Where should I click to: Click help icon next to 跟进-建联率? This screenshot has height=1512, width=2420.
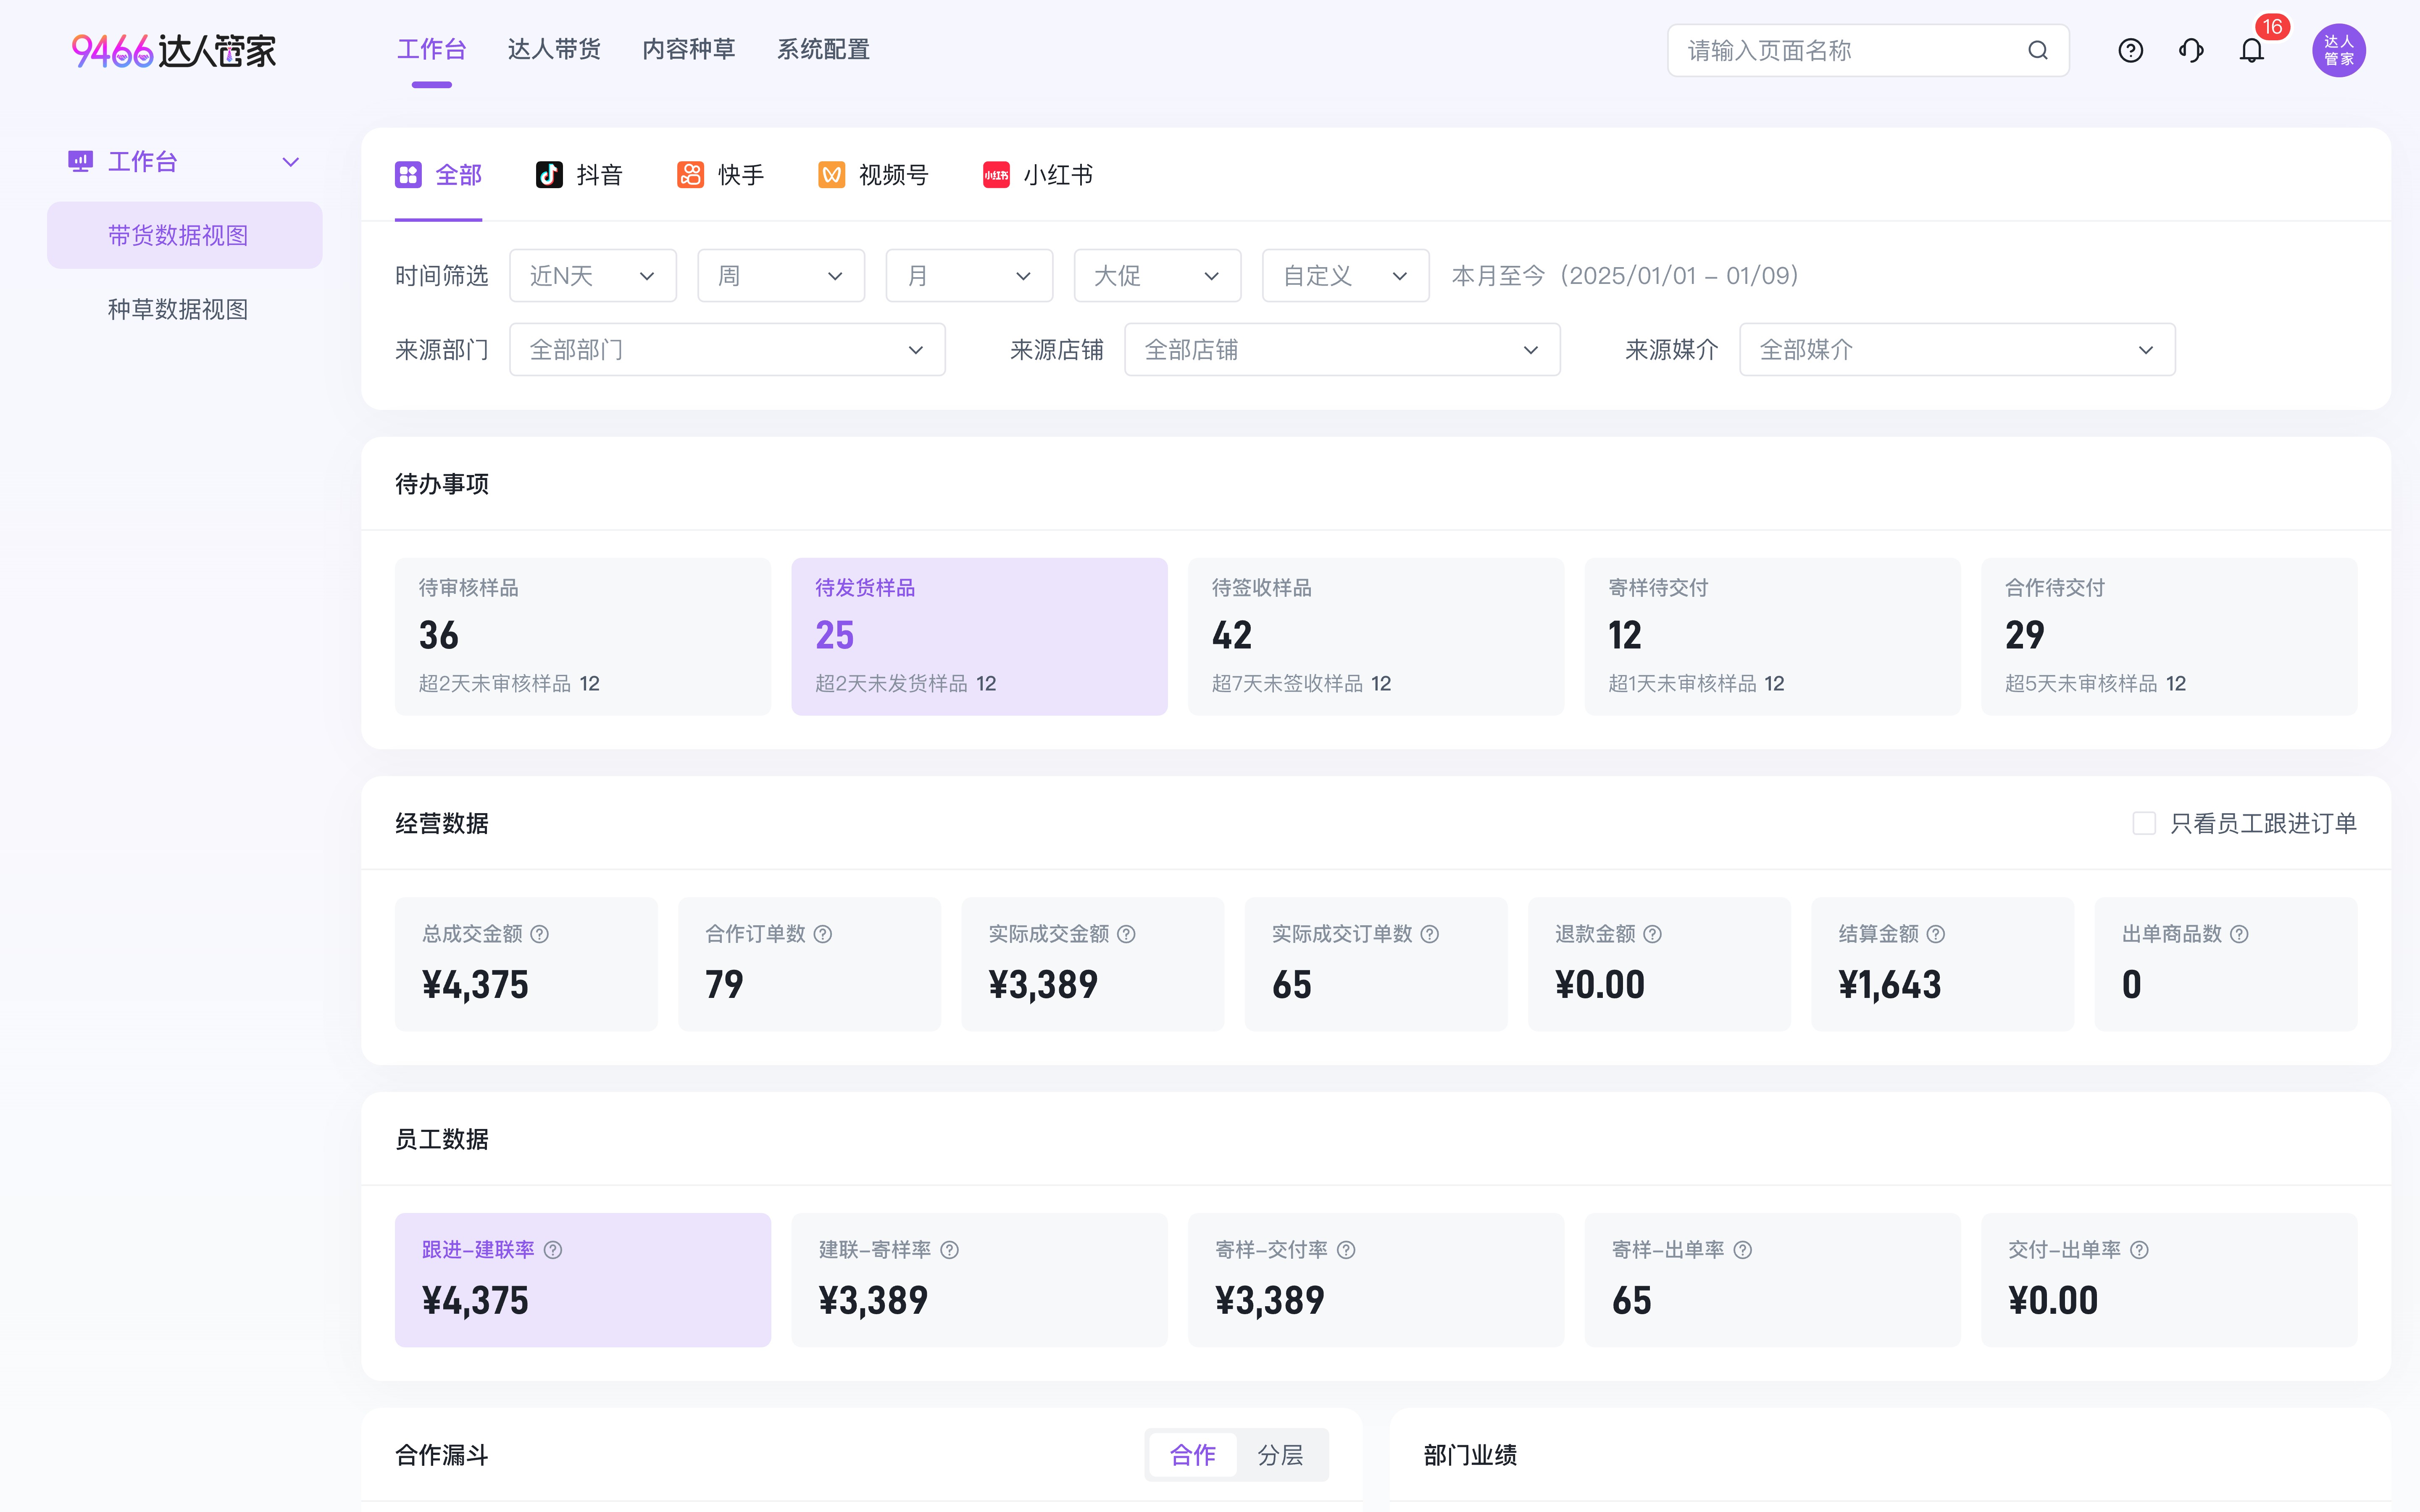[553, 1250]
